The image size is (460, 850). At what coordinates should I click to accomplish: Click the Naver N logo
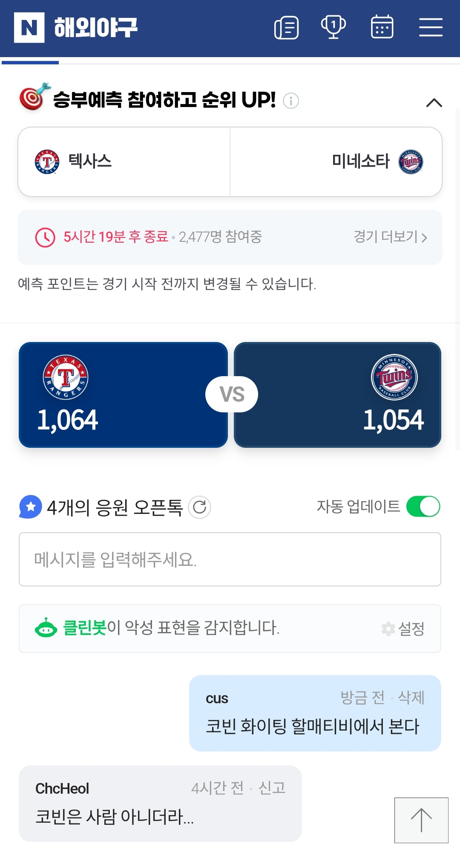(29, 28)
